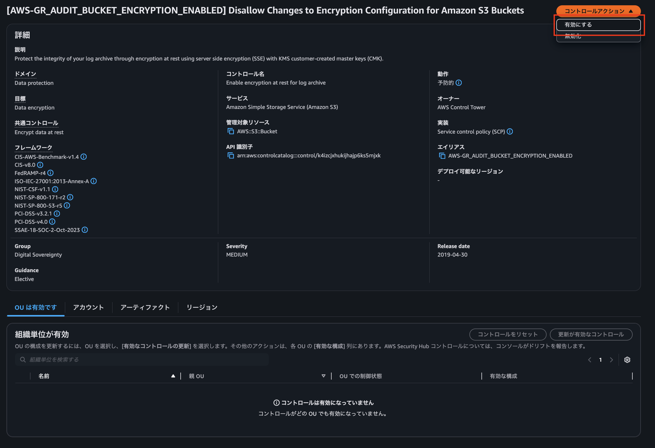Open info icon for NIST-SP-800-53-r5
This screenshot has width=655, height=448.
[x=67, y=206]
